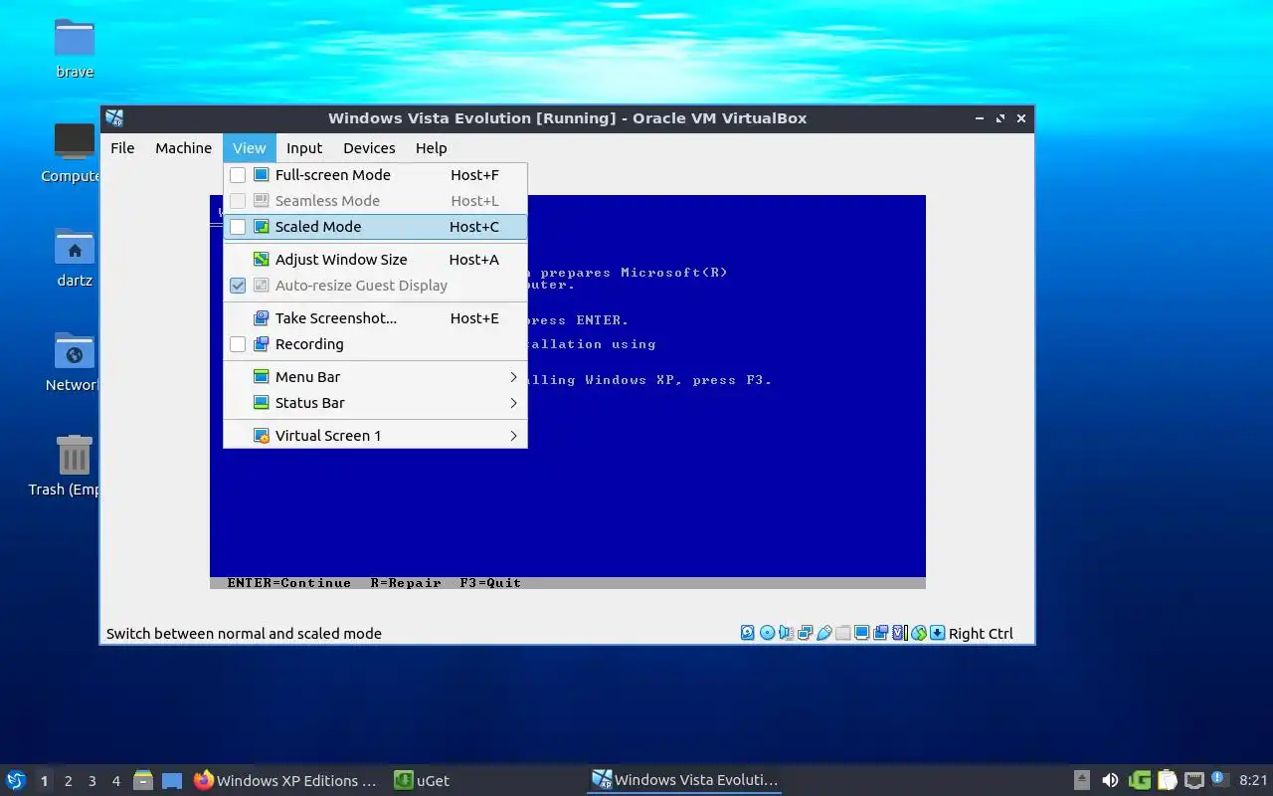Select the dartz home folder icon

pyautogui.click(x=75, y=256)
